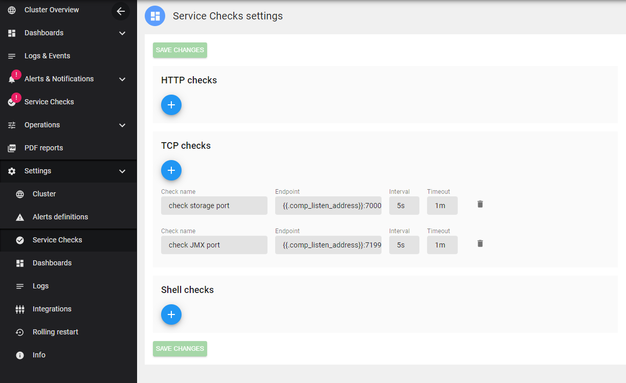Click the Alerts & Notifications bell icon
The image size is (626, 383).
point(12,79)
